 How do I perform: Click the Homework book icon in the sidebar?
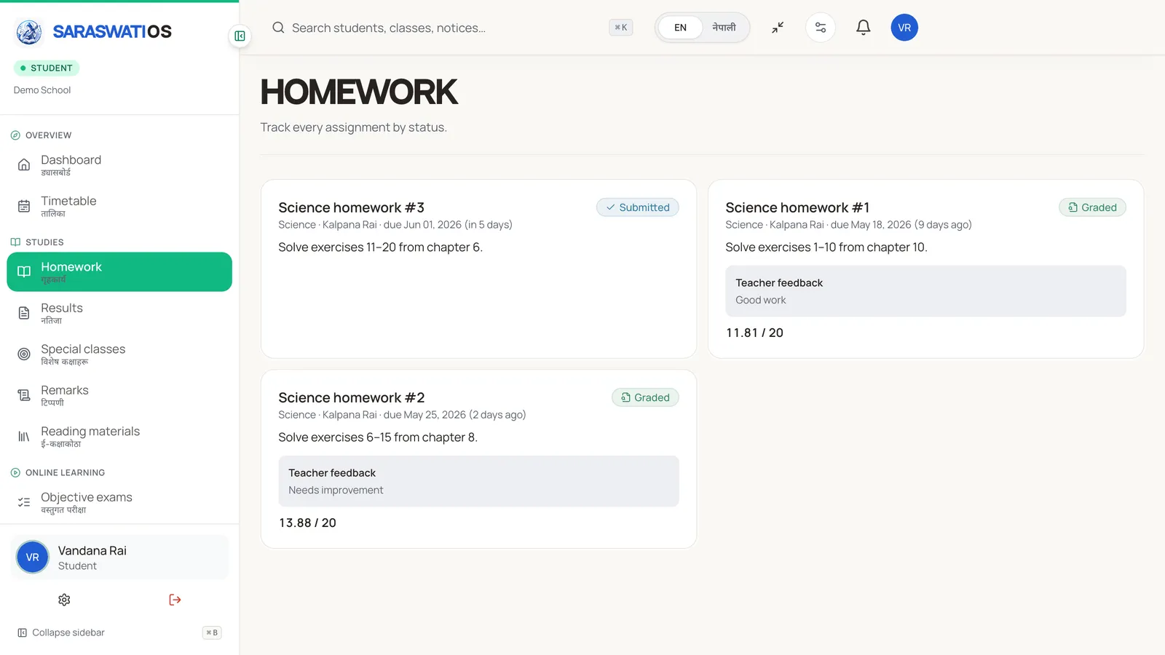(x=24, y=272)
